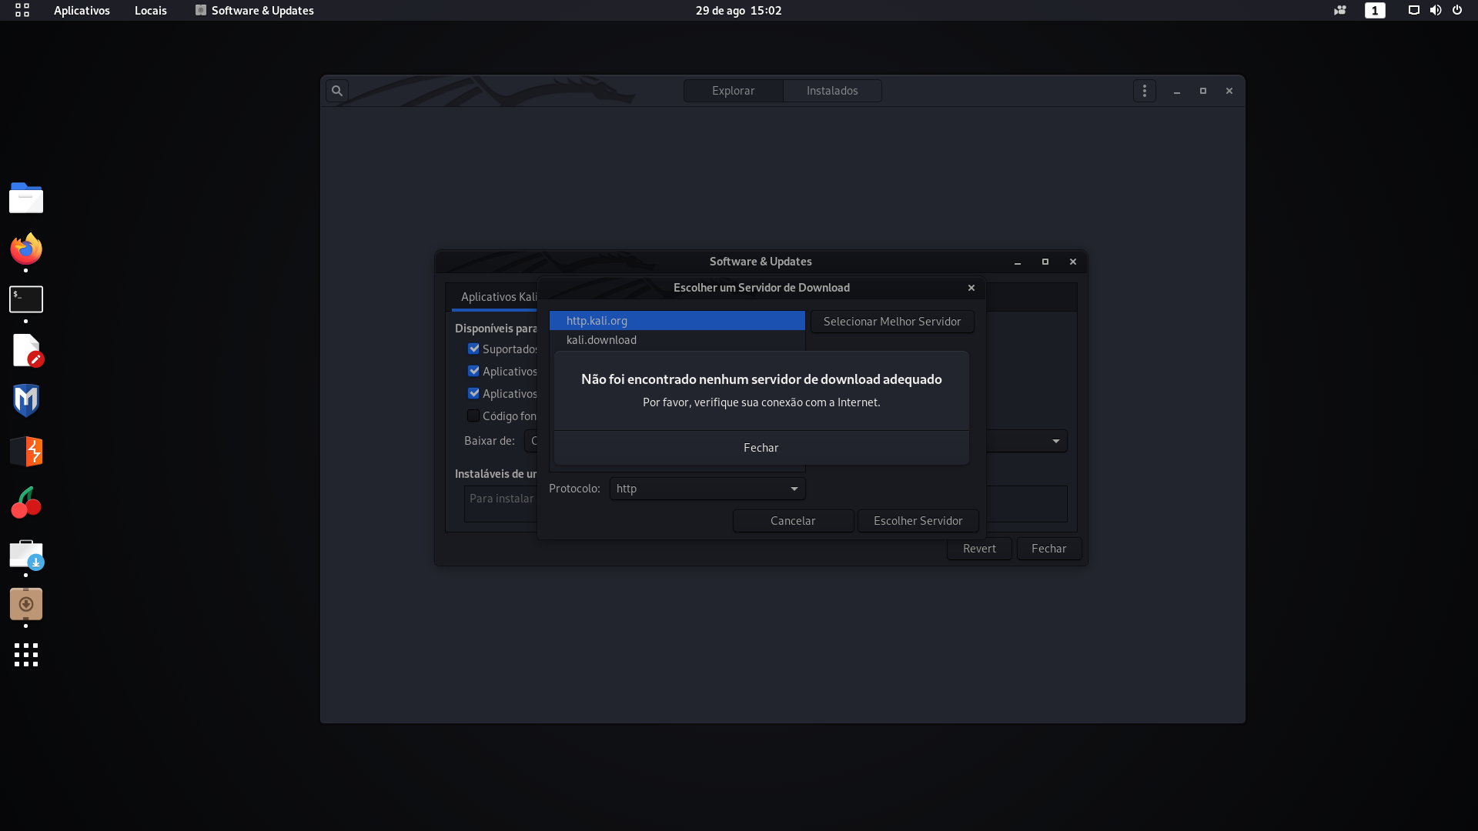This screenshot has height=831, width=1478.
Task: Open the Files manager from the dock
Action: click(x=26, y=198)
